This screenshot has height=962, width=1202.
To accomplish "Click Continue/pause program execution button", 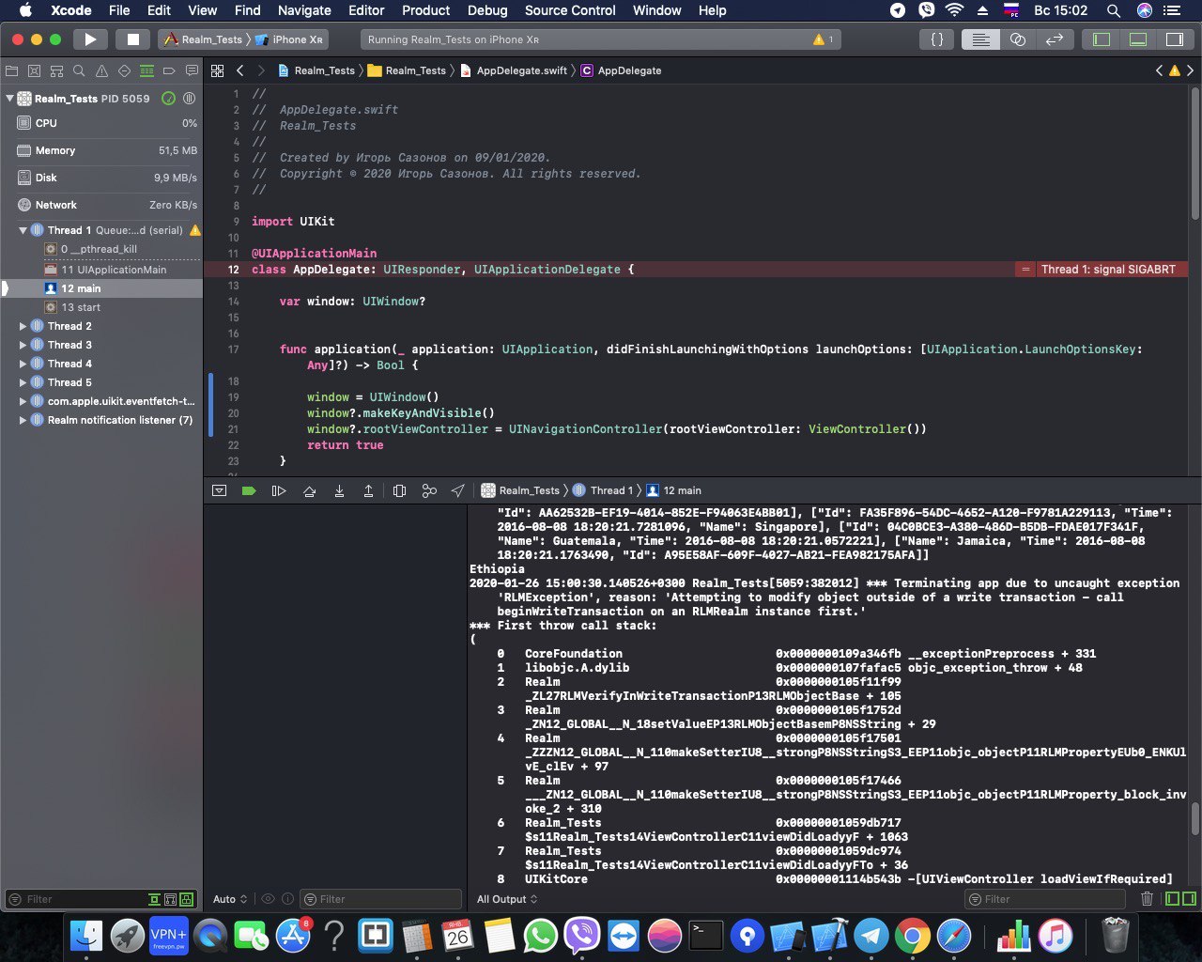I will [x=279, y=490].
